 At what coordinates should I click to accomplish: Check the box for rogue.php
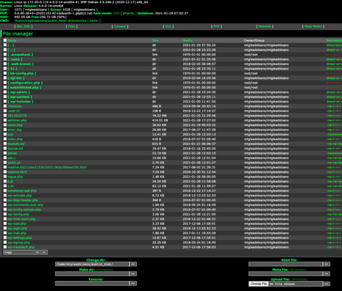tap(5, 176)
